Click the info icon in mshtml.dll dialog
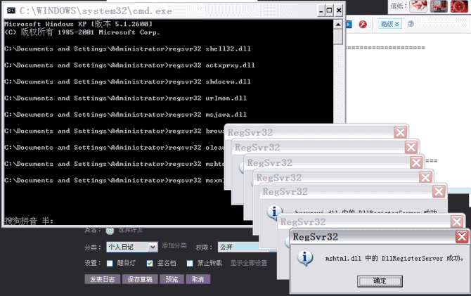The image size is (471, 296). click(x=305, y=258)
